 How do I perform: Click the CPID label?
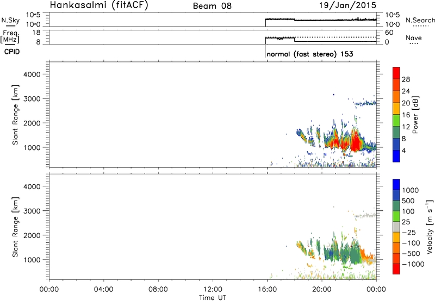point(12,52)
